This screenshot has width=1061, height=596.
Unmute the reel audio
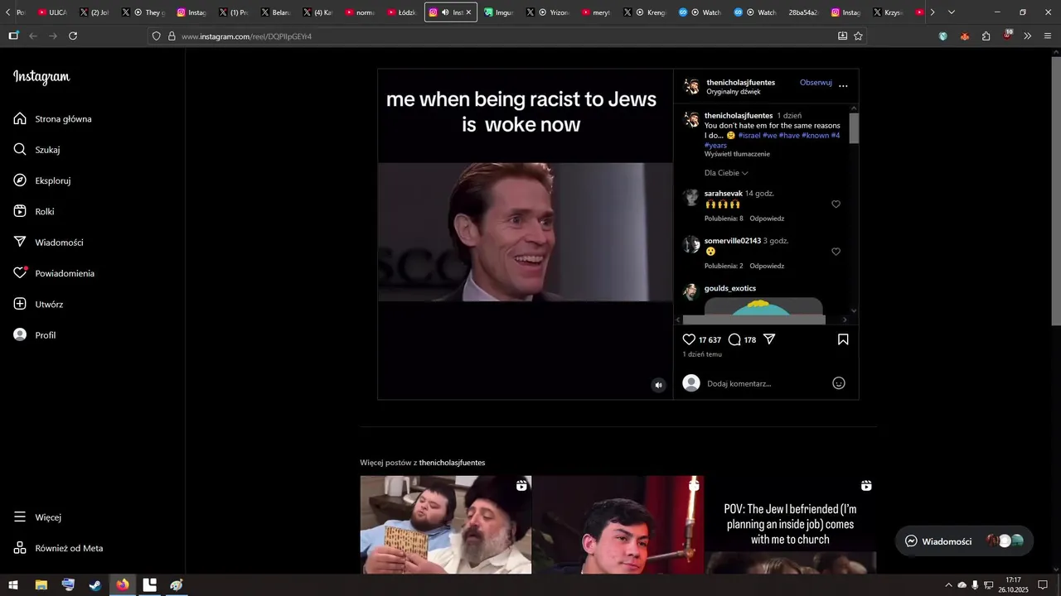pyautogui.click(x=658, y=385)
